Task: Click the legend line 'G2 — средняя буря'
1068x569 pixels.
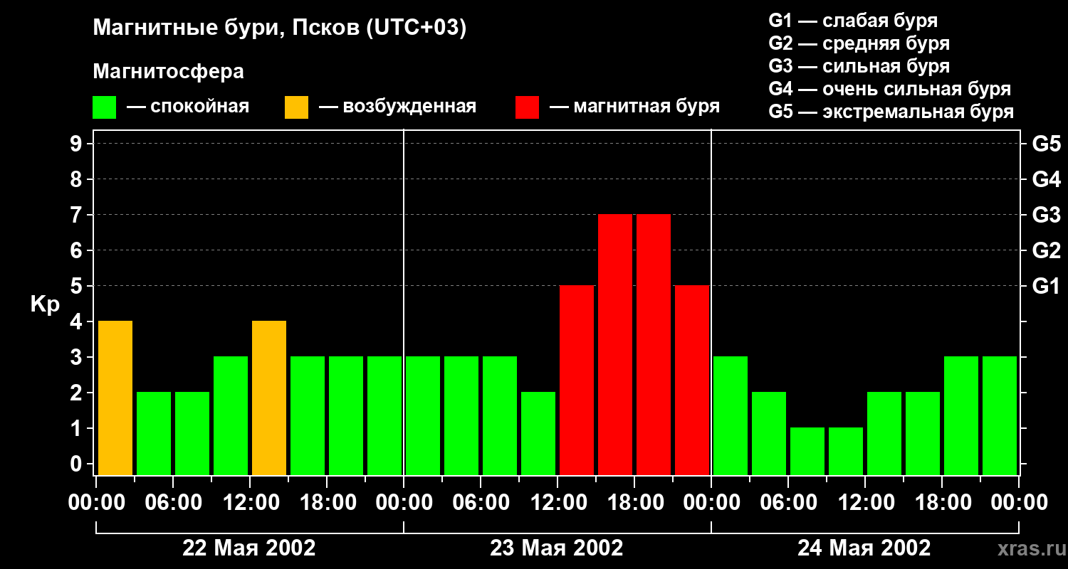Action: click(859, 43)
